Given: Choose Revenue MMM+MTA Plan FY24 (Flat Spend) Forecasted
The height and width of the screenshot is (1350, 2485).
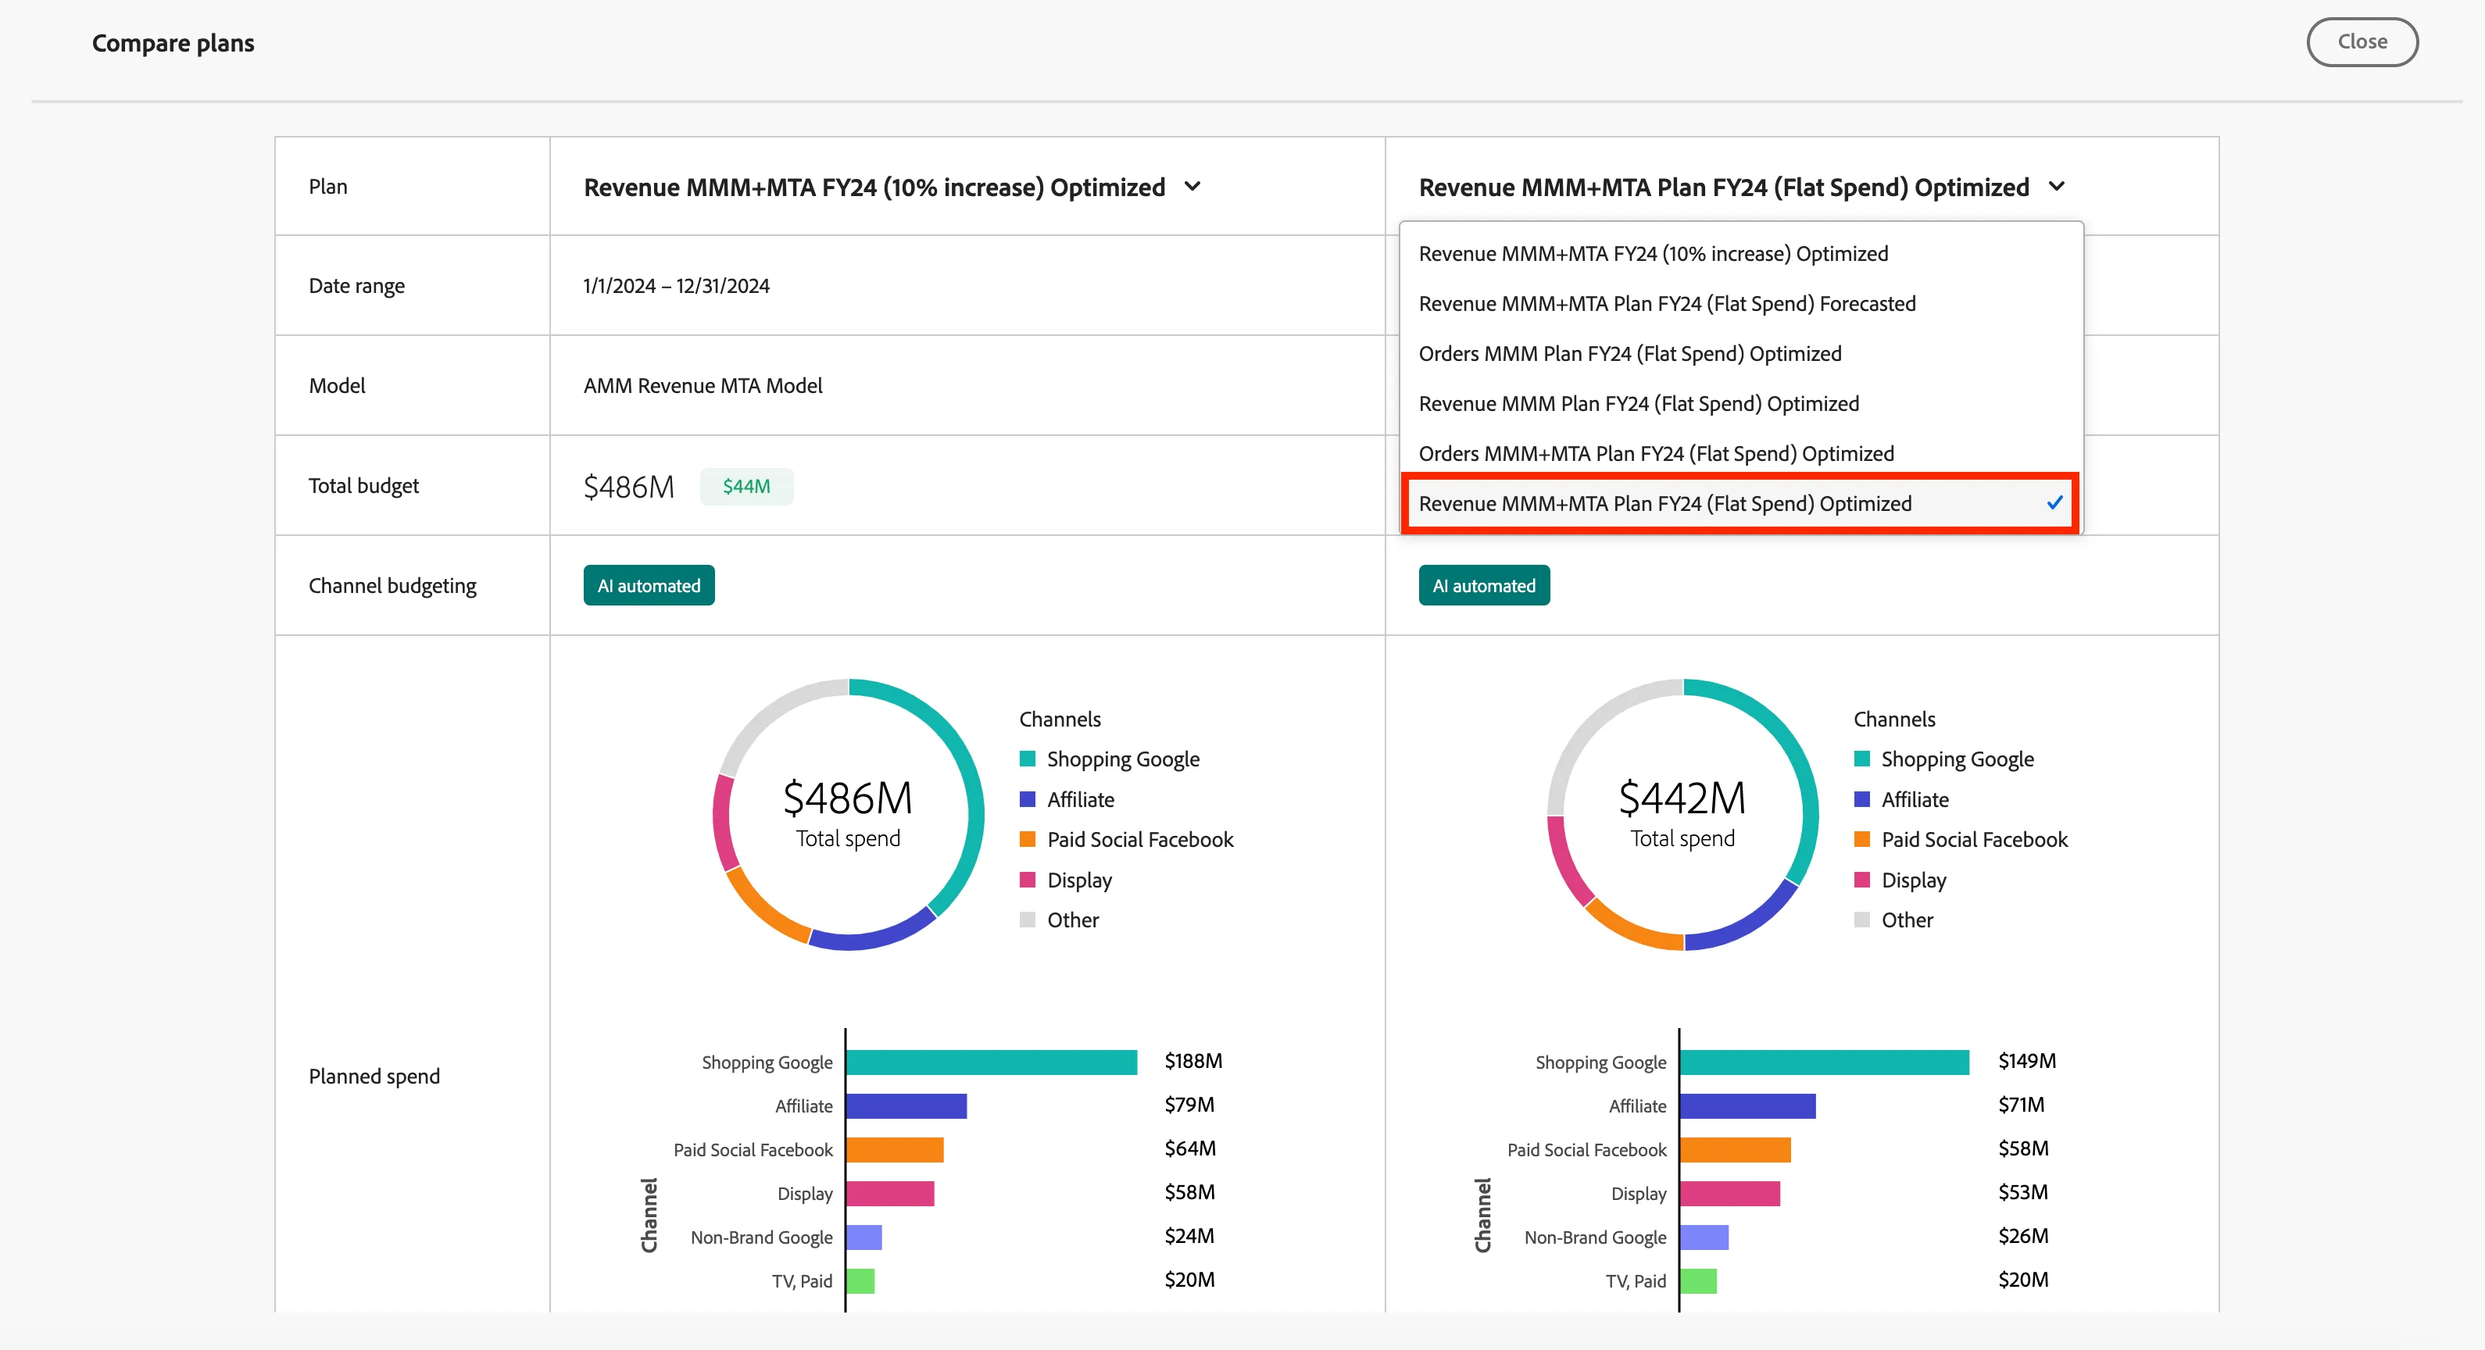Looking at the screenshot, I should [x=1741, y=304].
